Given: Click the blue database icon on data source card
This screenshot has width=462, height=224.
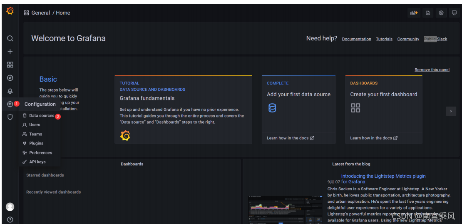Looking at the screenshot, I should click(272, 107).
